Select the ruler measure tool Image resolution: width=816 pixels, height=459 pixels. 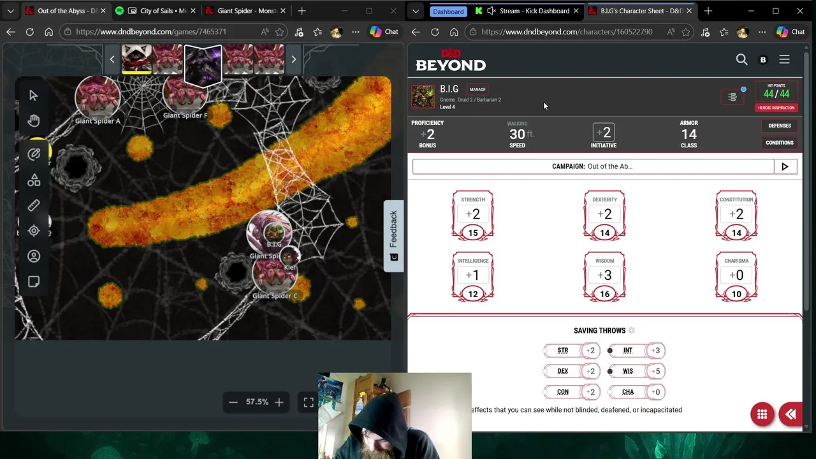pyautogui.click(x=34, y=205)
